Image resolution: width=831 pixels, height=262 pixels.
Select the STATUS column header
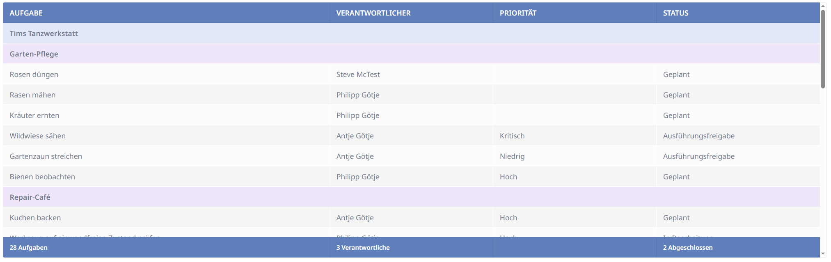coord(675,13)
